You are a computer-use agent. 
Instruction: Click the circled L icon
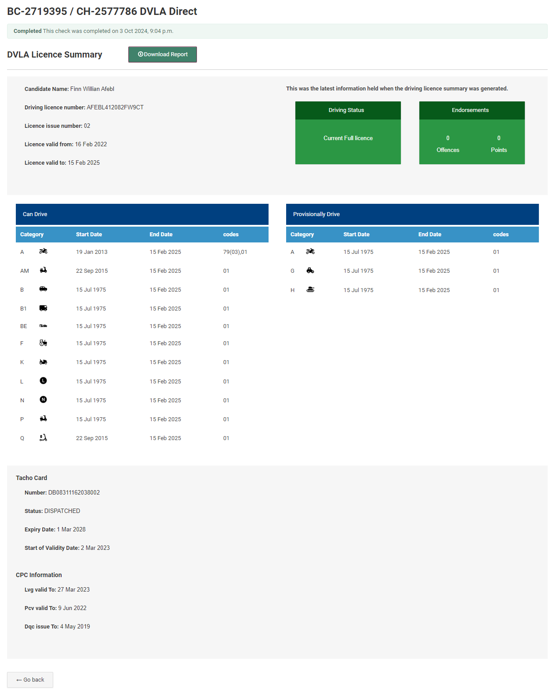(x=43, y=381)
